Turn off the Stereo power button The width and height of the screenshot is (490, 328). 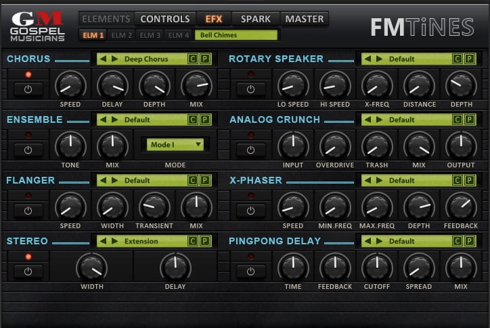click(x=28, y=271)
